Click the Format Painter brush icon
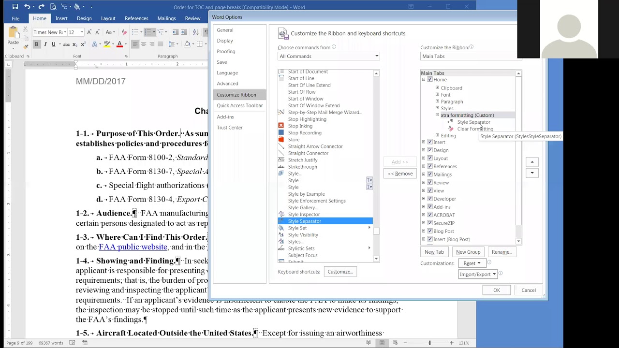Viewport: 619px width, 348px height. [25, 47]
